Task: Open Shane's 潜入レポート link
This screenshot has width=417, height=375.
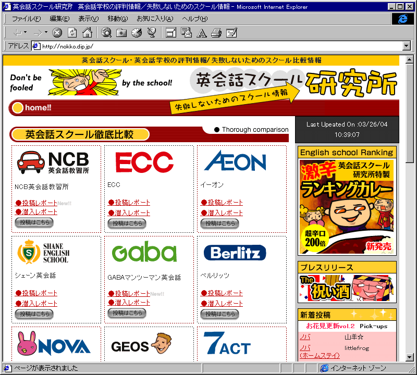Action: point(36,304)
